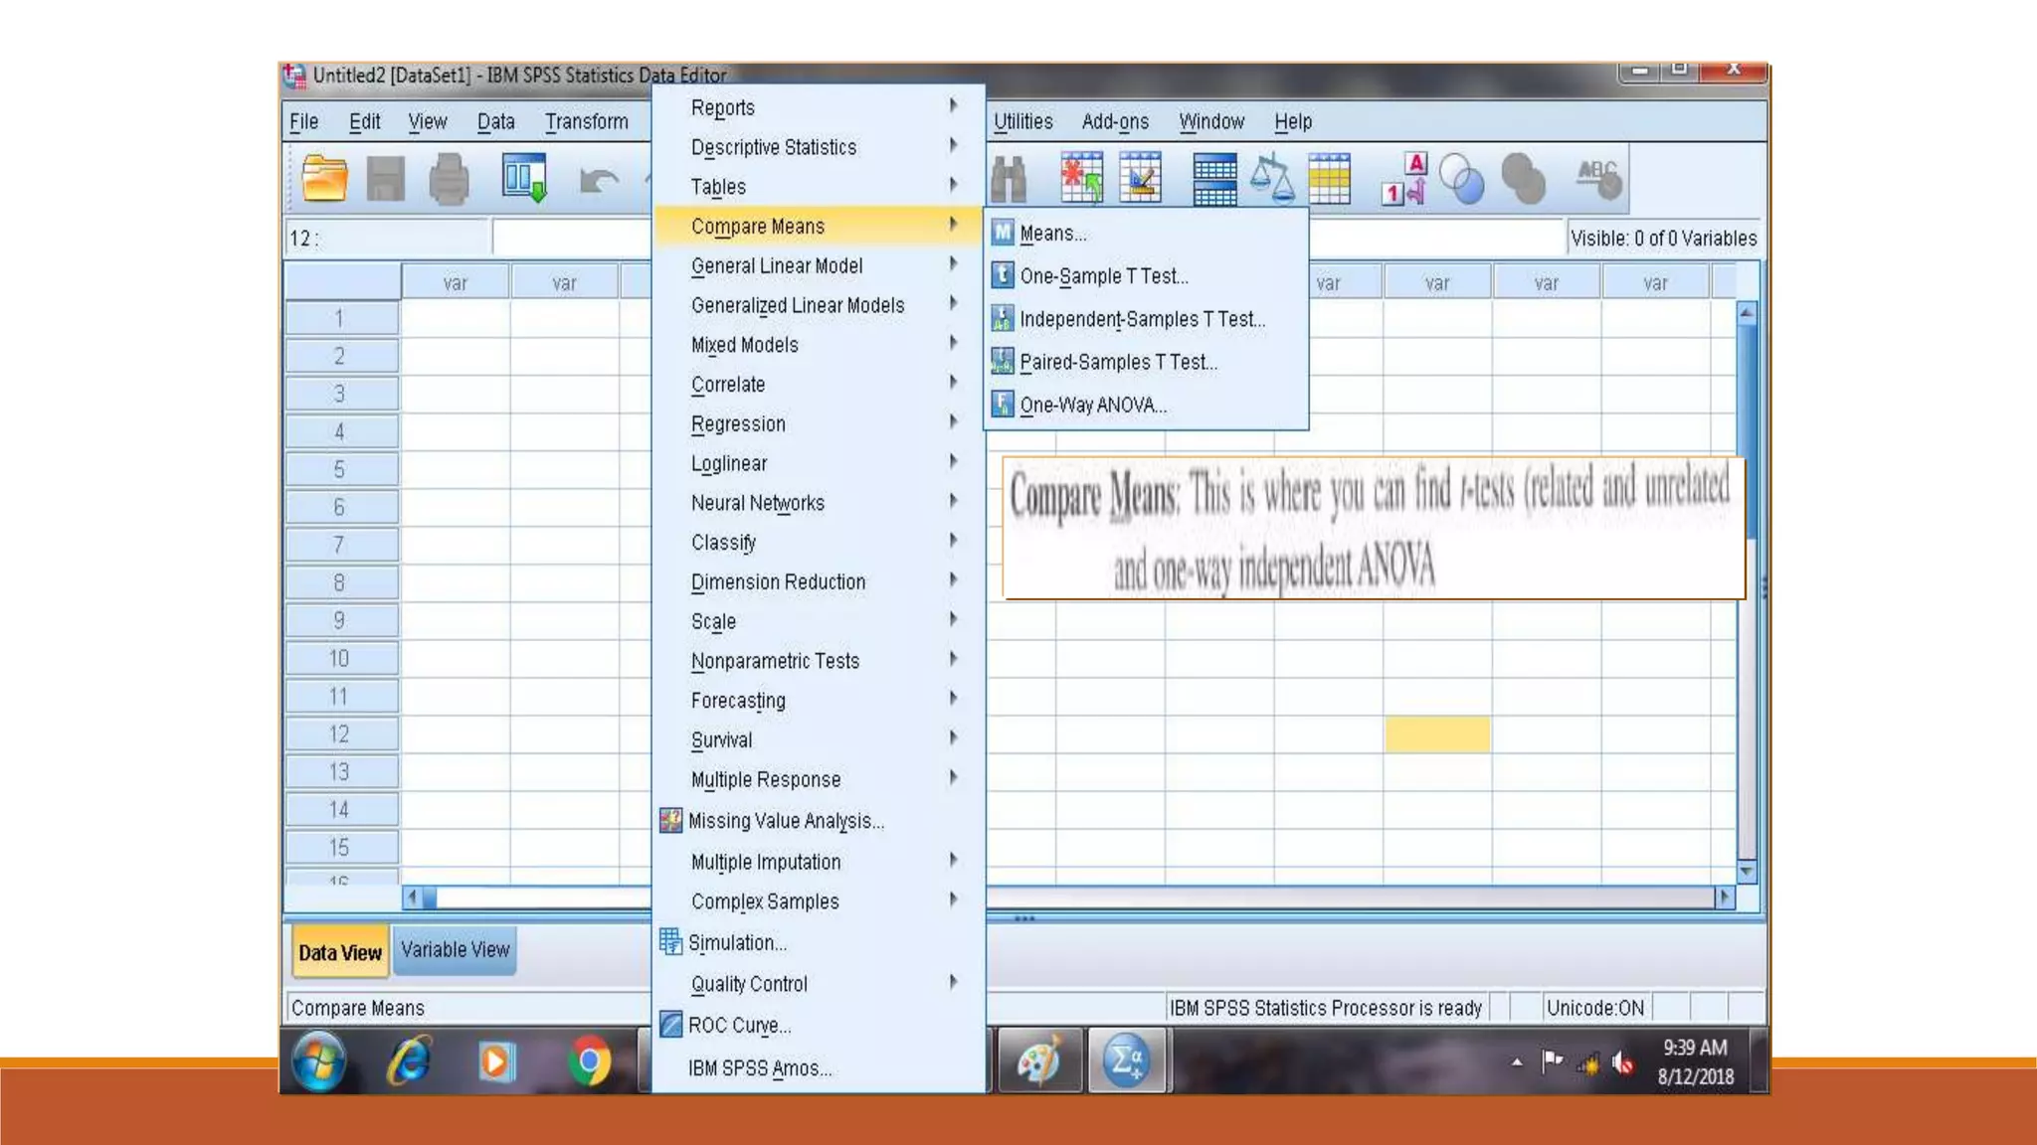Click the Print toolbar icon
The image size is (2037, 1145).
[x=449, y=180]
